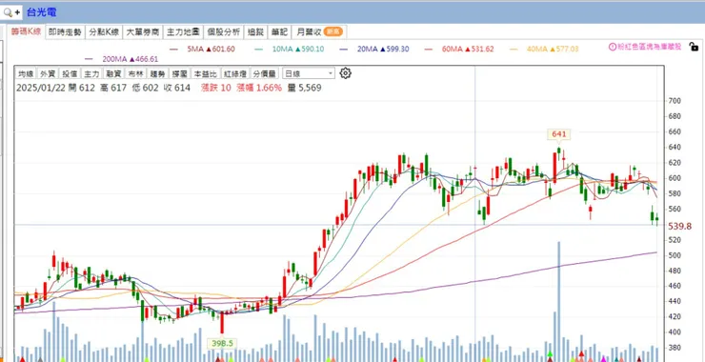Enable the 布林 Bollinger overlay
The height and width of the screenshot is (362, 705).
[x=136, y=73]
